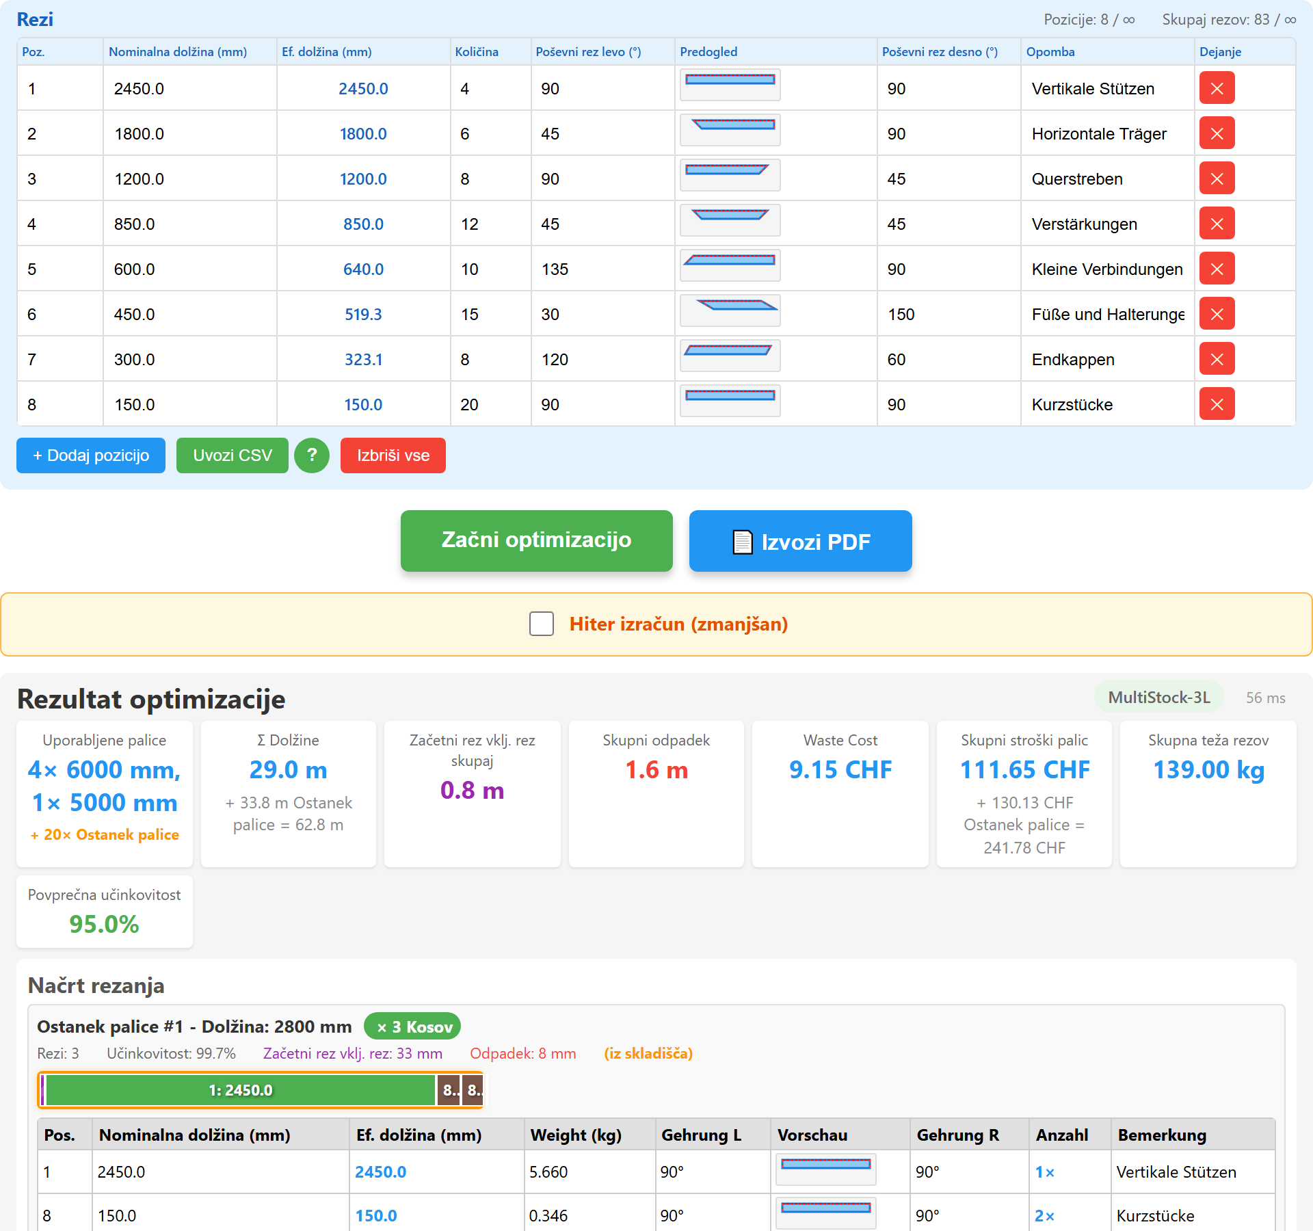Viewport: 1313px width, 1231px height.
Task: Edit quantity 12 in Verstärkungen row
Action: [x=490, y=224]
